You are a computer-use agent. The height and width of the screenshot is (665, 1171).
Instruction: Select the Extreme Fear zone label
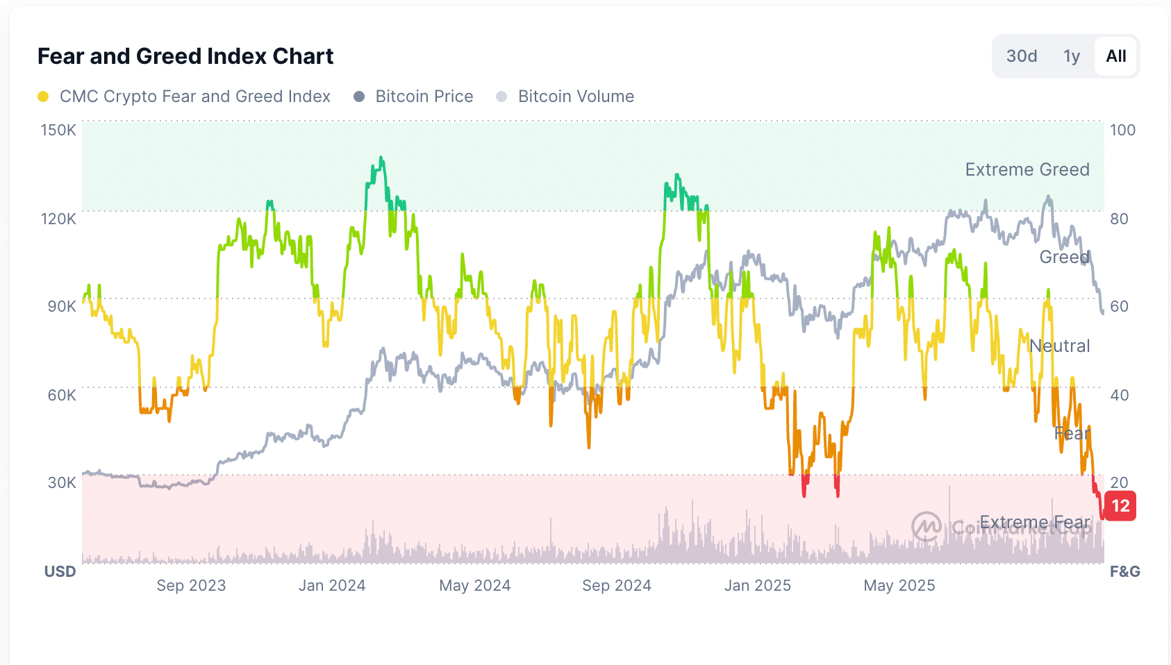1036,522
